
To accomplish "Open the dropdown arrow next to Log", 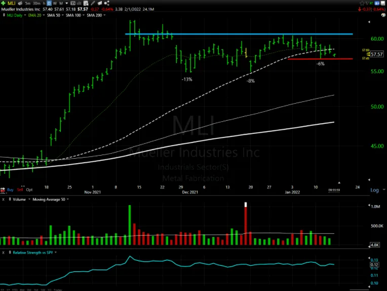I will click(384, 189).
